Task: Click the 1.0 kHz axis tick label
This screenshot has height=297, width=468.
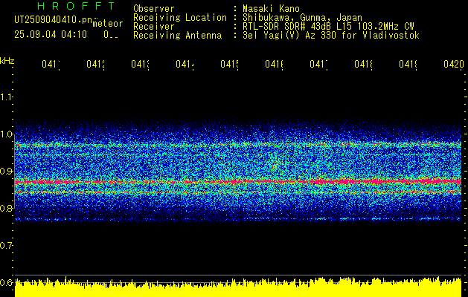Action: pyautogui.click(x=7, y=134)
